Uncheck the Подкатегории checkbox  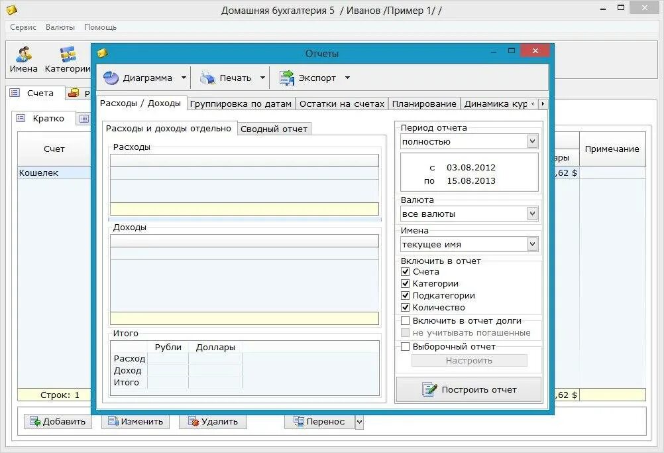(x=406, y=295)
